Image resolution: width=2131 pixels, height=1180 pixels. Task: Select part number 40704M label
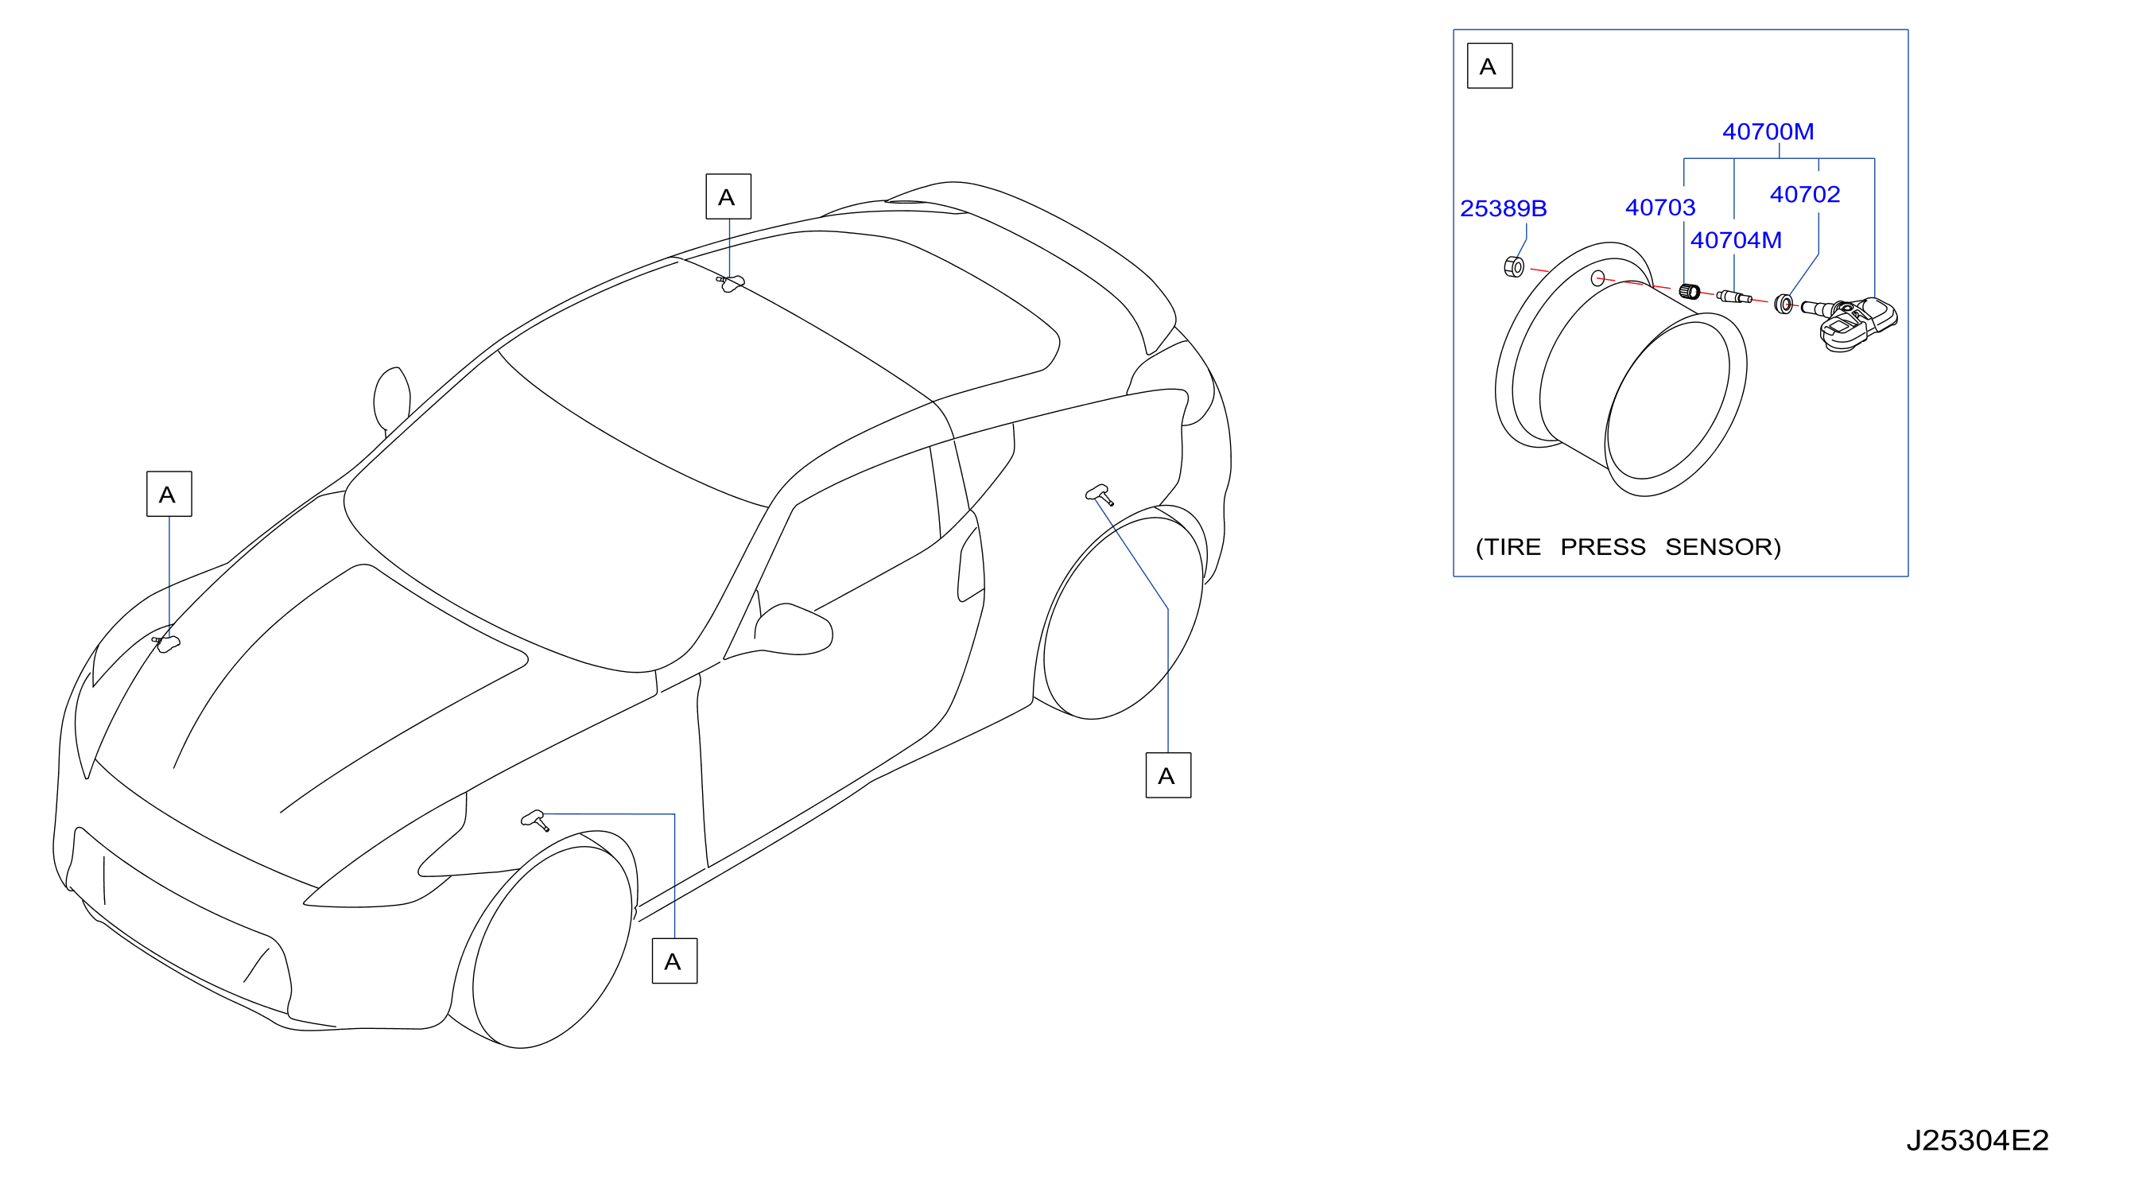tap(1736, 241)
